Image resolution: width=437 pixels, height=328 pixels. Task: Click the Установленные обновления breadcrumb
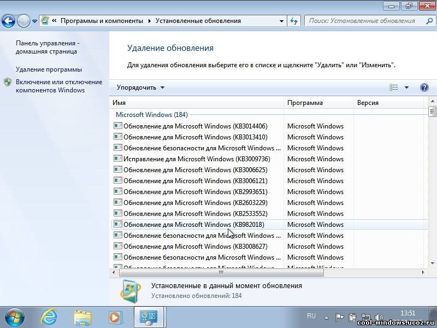pyautogui.click(x=198, y=21)
